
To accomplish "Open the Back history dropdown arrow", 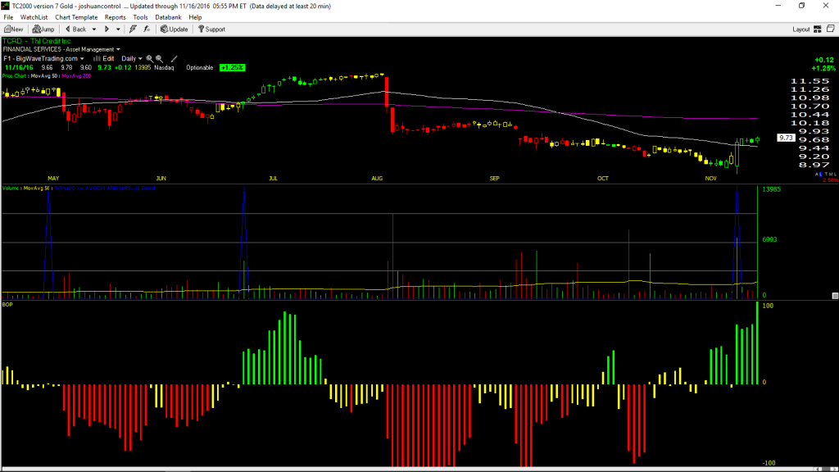I will (94, 29).
